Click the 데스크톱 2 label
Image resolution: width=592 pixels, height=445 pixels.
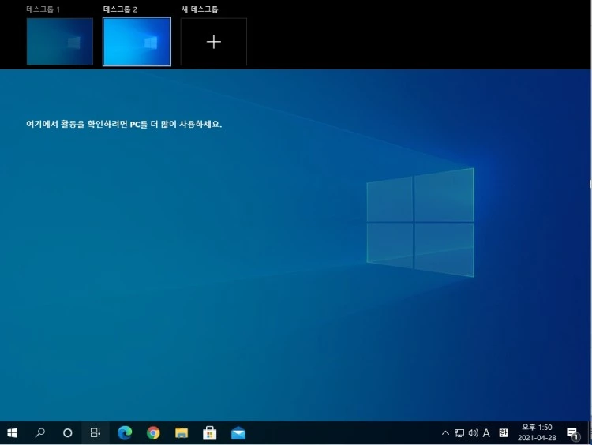pyautogui.click(x=120, y=9)
